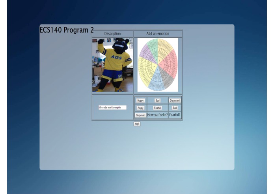Click the 'Add an emotion' header
Screen dimensions: 274x194
[x=158, y=34]
